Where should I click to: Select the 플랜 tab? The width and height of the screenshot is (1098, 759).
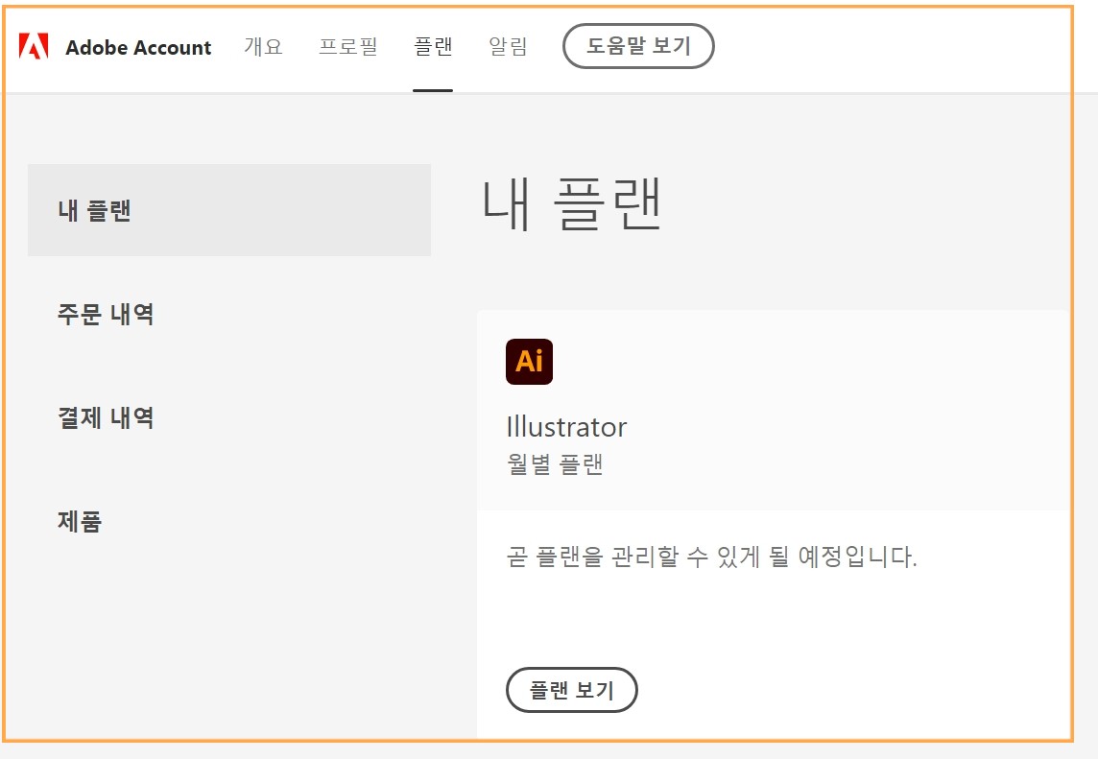pyautogui.click(x=434, y=46)
